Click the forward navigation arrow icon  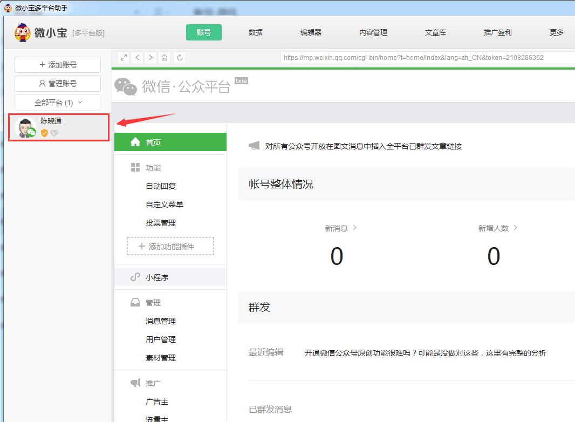tap(150, 57)
